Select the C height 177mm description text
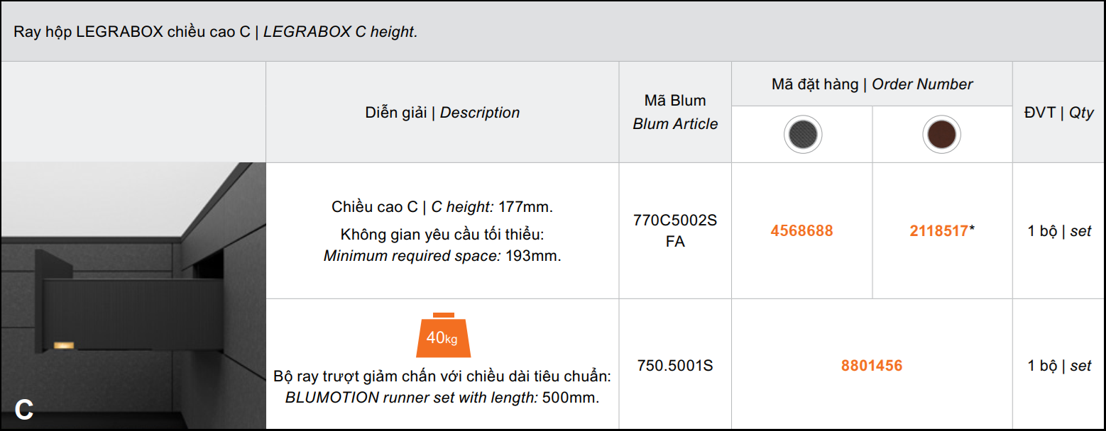 442,208
